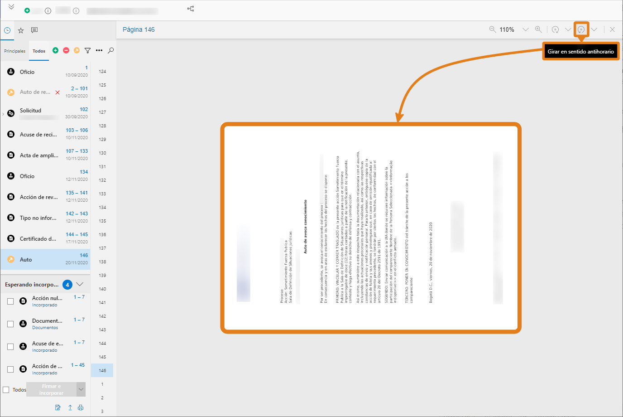Zoom in the document viewer

click(538, 29)
